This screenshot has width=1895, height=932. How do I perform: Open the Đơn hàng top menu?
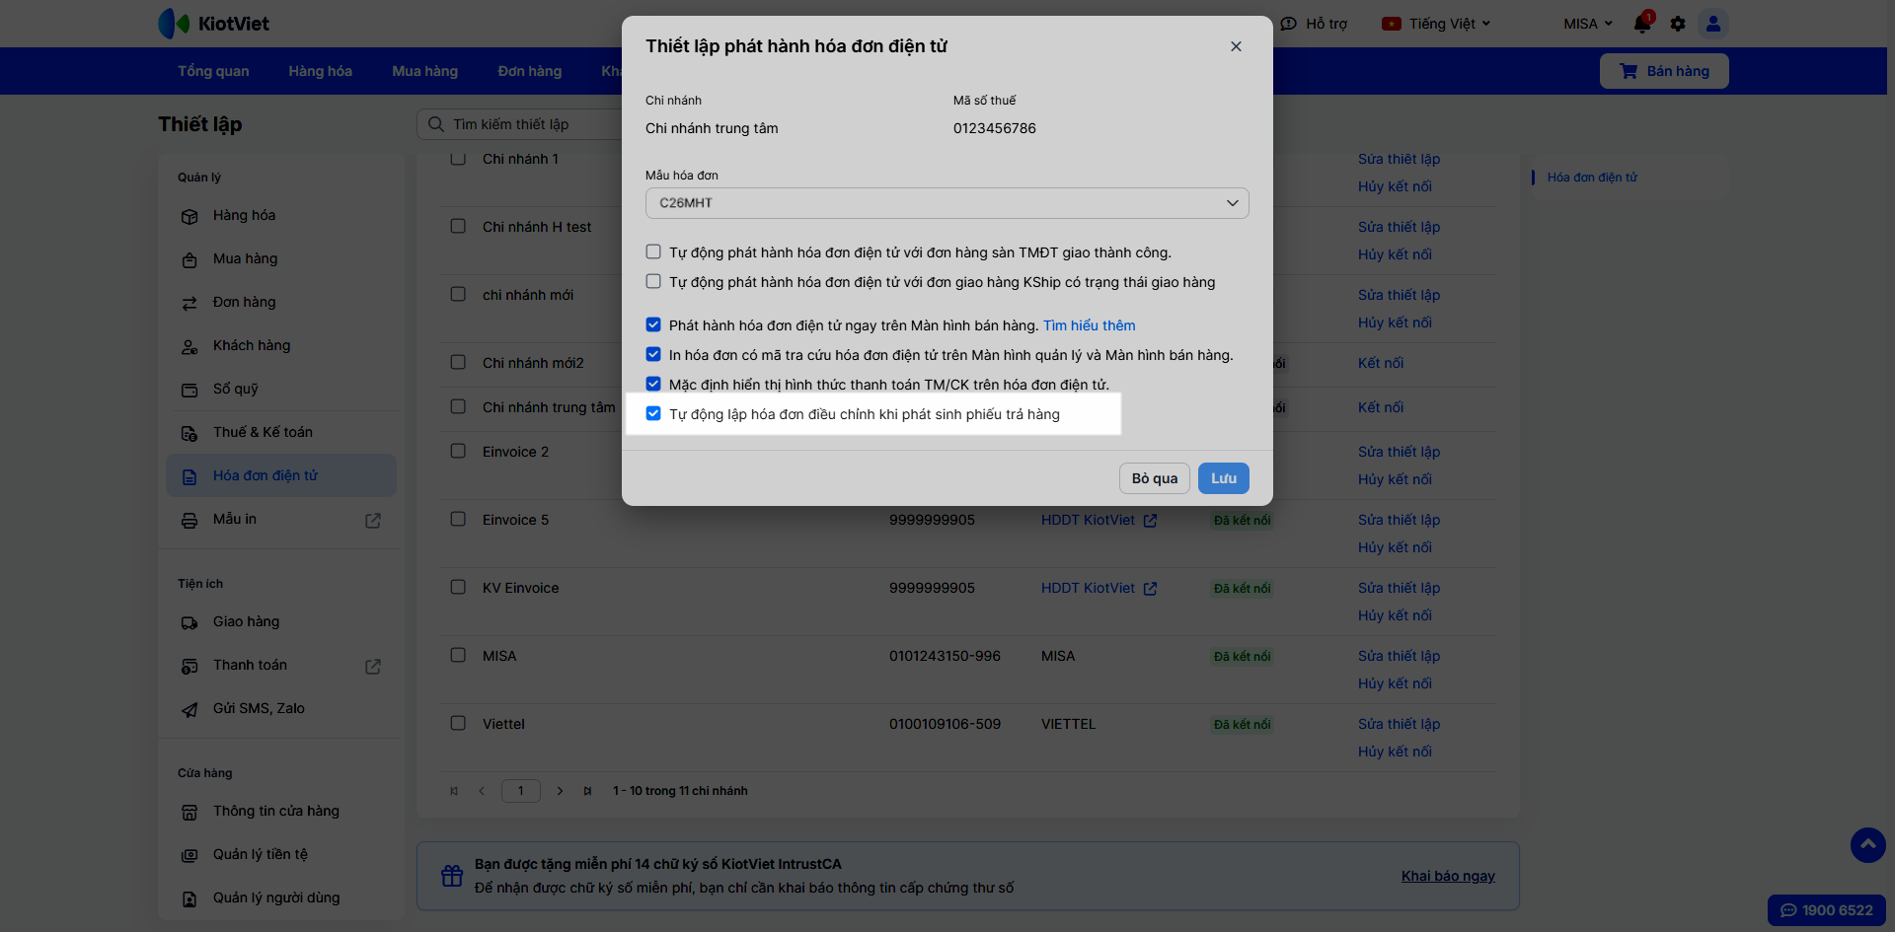click(x=530, y=71)
